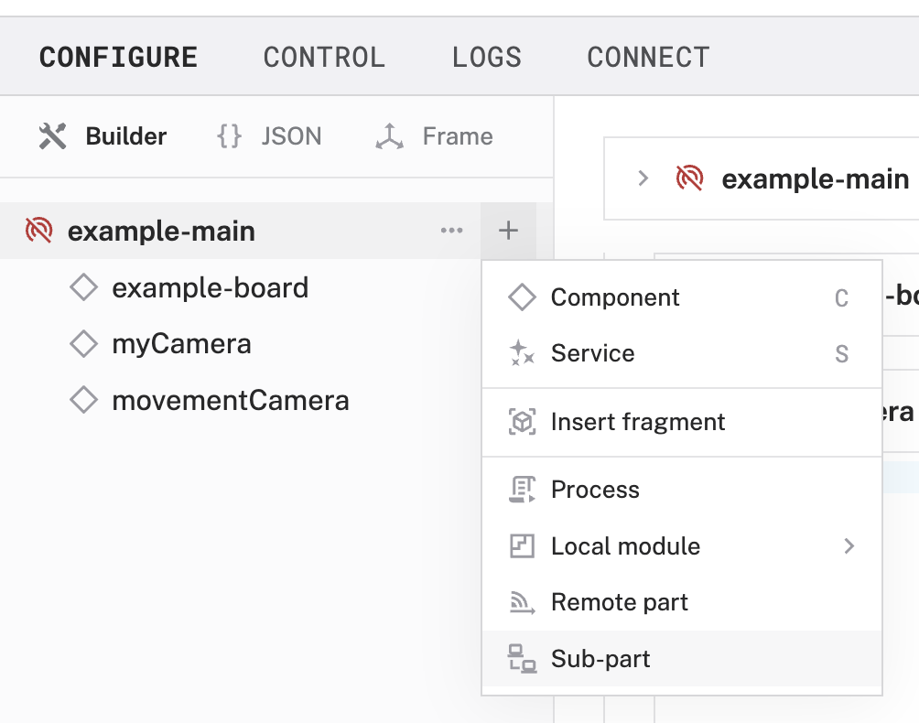Select movementCamera in the resource tree
Viewport: 919px width, 723px height.
pyautogui.click(x=231, y=400)
